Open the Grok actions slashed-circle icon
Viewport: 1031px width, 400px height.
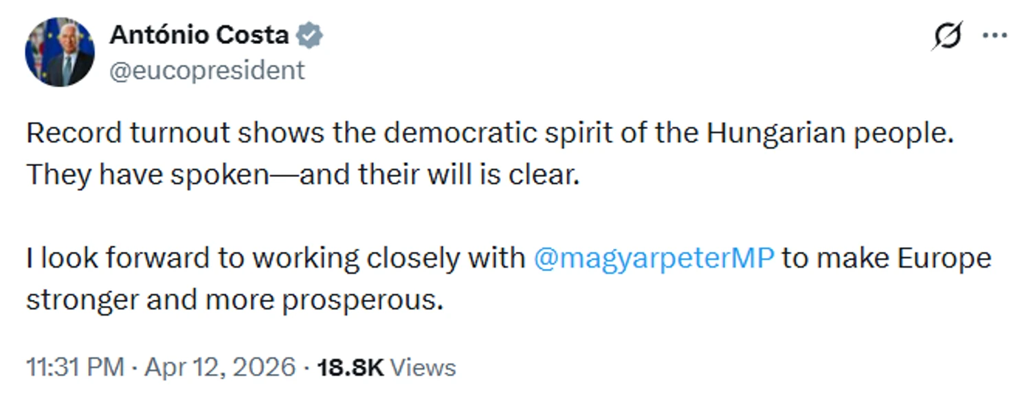[x=947, y=36]
